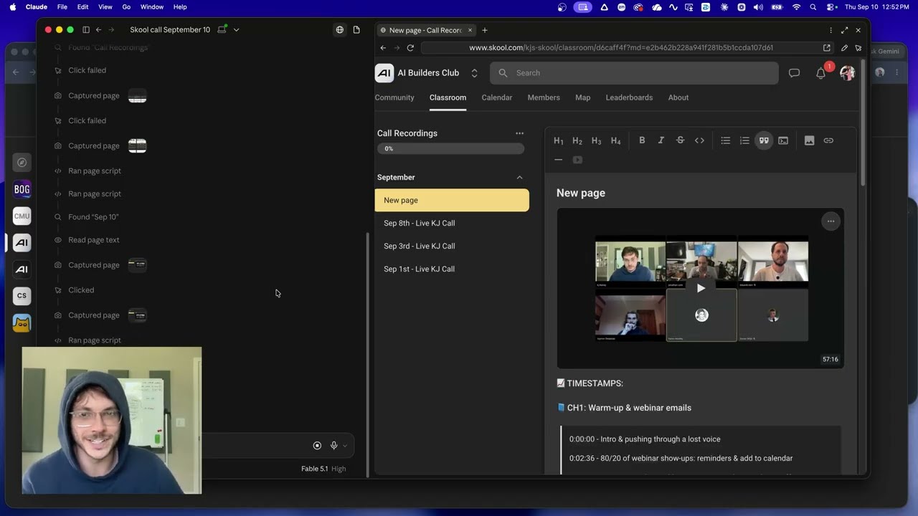Go to the Community tab
This screenshot has height=516, width=918.
click(394, 97)
